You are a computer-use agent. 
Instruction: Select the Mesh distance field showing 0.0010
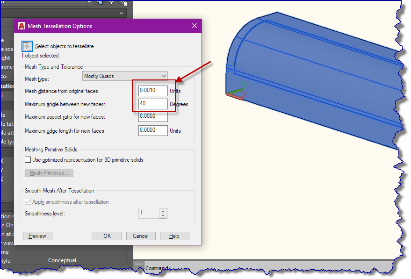152,90
